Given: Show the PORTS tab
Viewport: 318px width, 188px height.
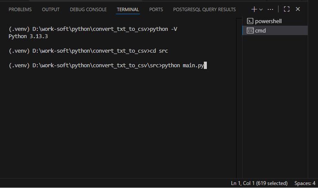Looking at the screenshot, I should [x=156, y=9].
